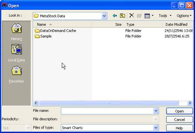Click in the File name field
The width and height of the screenshot is (195, 133).
click(x=107, y=111)
